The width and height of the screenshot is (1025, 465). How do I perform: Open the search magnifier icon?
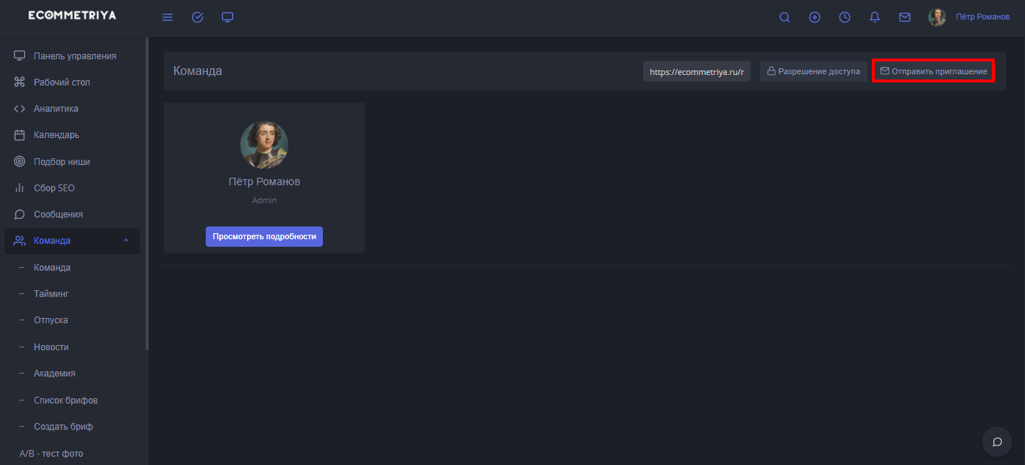click(x=785, y=17)
